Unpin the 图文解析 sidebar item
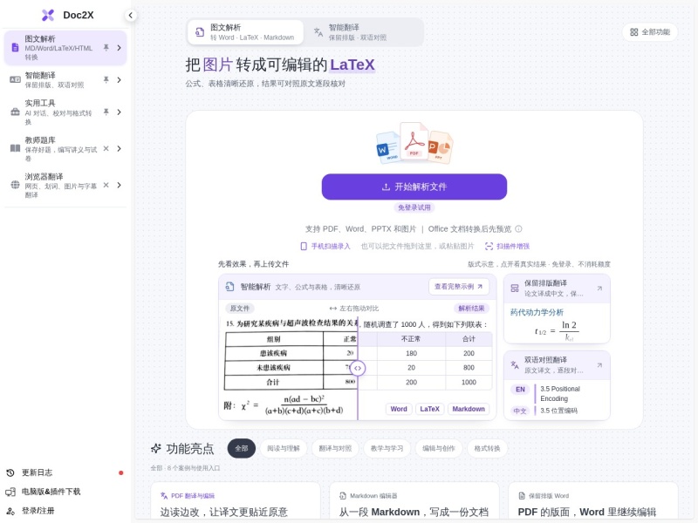698x523 pixels. [x=106, y=47]
